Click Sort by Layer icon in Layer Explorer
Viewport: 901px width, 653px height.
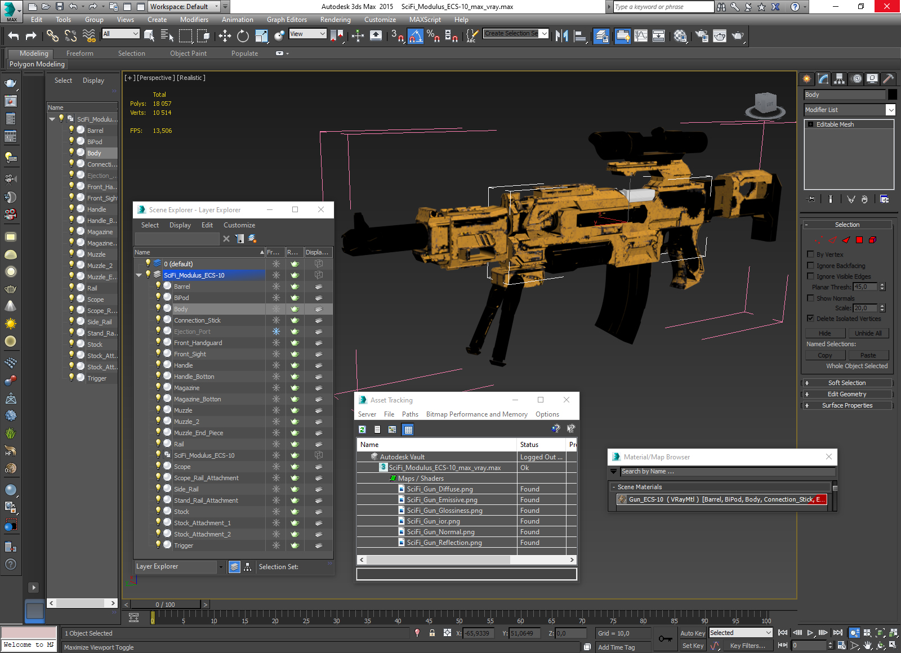click(x=235, y=567)
